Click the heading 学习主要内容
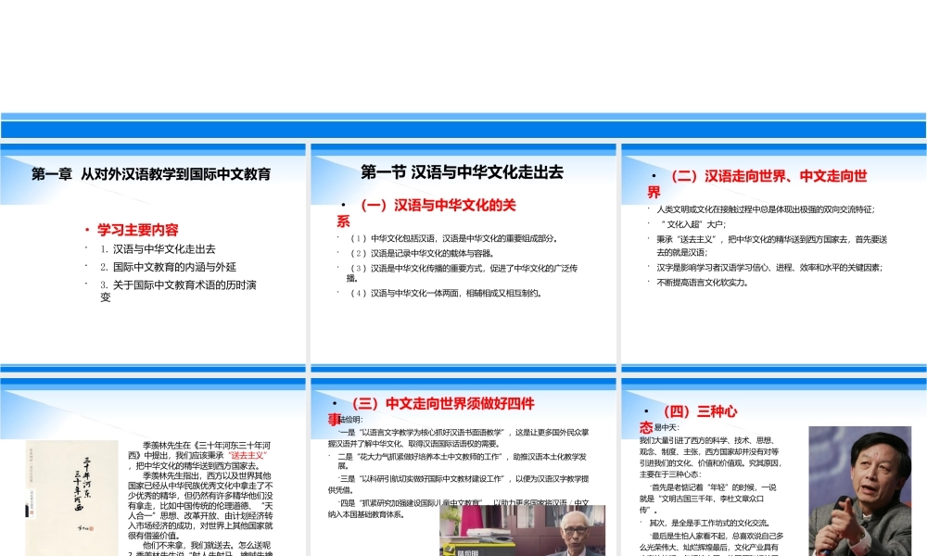 (x=138, y=230)
